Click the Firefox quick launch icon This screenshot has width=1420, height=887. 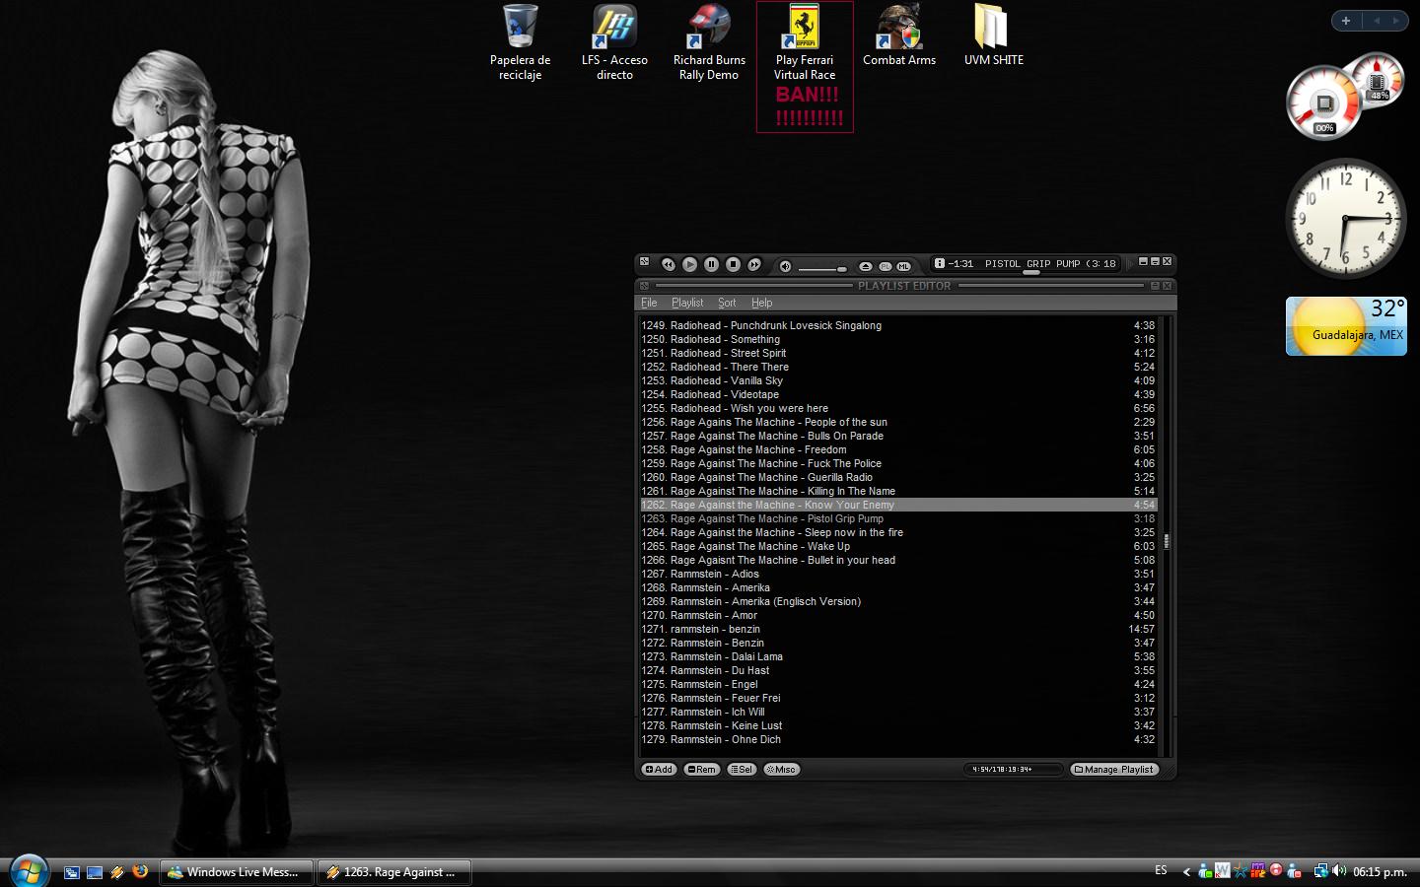tap(140, 871)
